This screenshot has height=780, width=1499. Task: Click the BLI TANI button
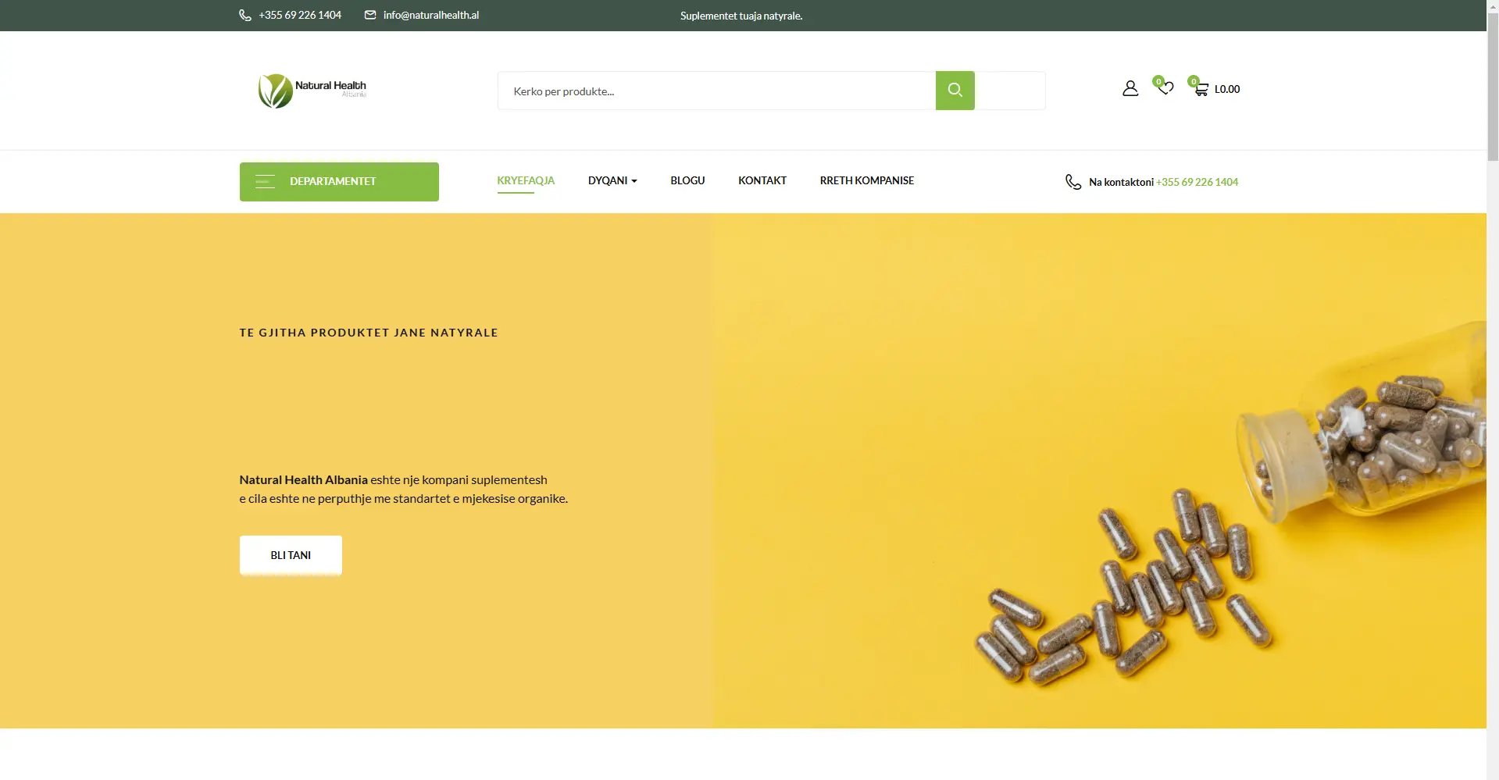tap(291, 555)
